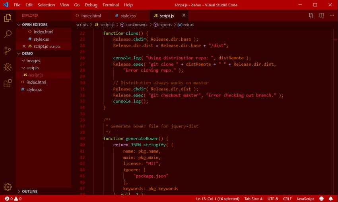Open the Manage gear settings icon
The width and height of the screenshot is (338, 202).
pos(8,187)
